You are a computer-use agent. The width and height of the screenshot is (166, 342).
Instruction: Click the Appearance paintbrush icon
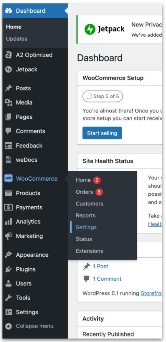click(x=8, y=255)
